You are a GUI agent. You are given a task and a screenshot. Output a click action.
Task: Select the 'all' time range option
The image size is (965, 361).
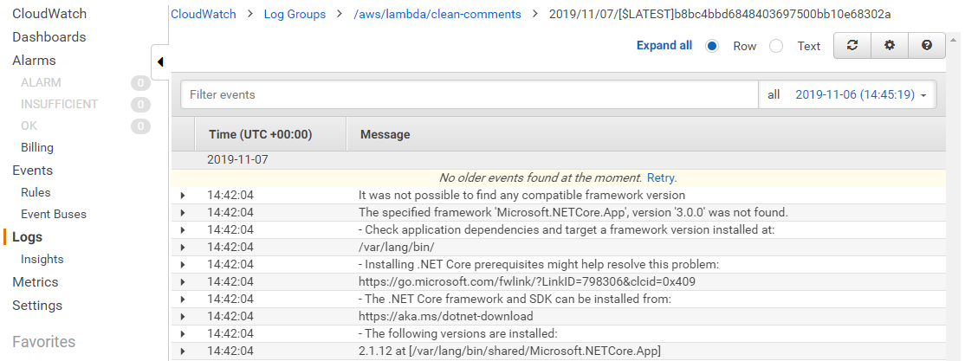point(774,94)
